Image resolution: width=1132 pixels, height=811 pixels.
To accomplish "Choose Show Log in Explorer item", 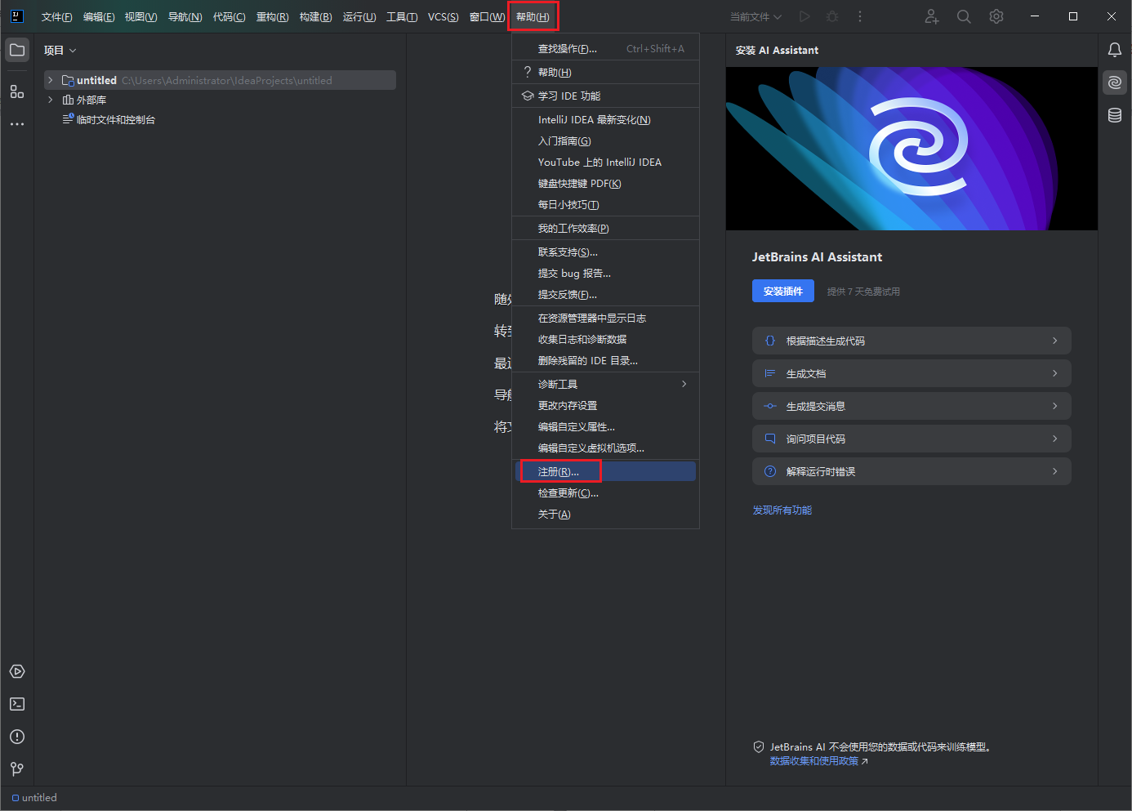I will (605, 319).
